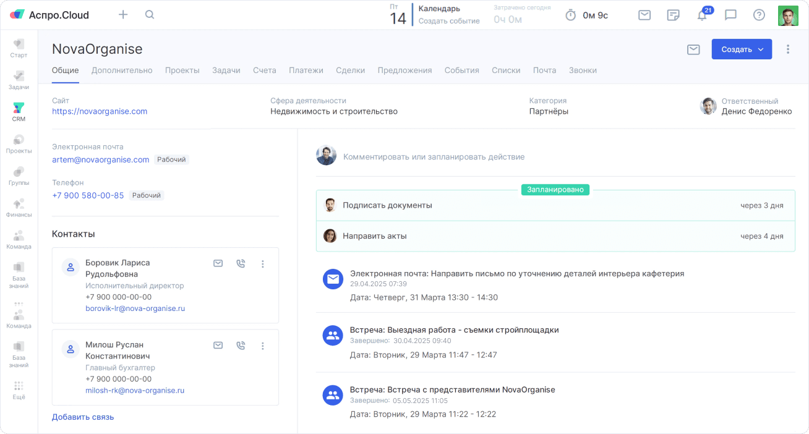Open the Проекты section in the sidebar
This screenshot has width=809, height=434.
[x=19, y=143]
